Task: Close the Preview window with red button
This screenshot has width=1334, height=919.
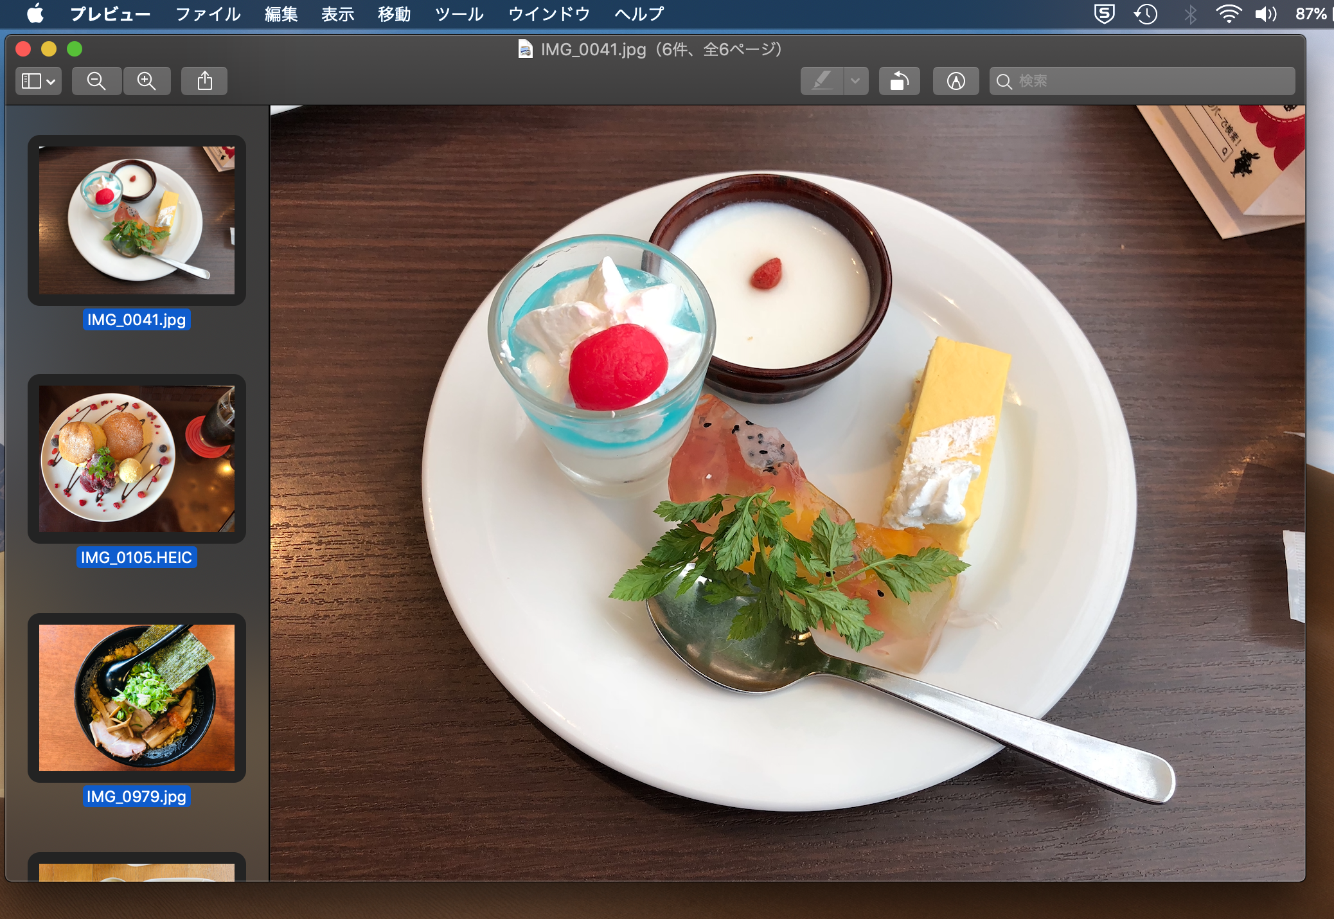Action: coord(23,49)
